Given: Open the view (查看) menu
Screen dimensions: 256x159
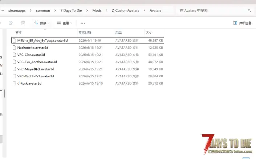Looking at the screenshot, I should click(x=64, y=23).
